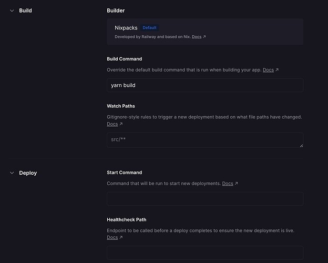Collapse the Deploy section chevron
Image resolution: width=328 pixels, height=263 pixels.
pyautogui.click(x=12, y=173)
